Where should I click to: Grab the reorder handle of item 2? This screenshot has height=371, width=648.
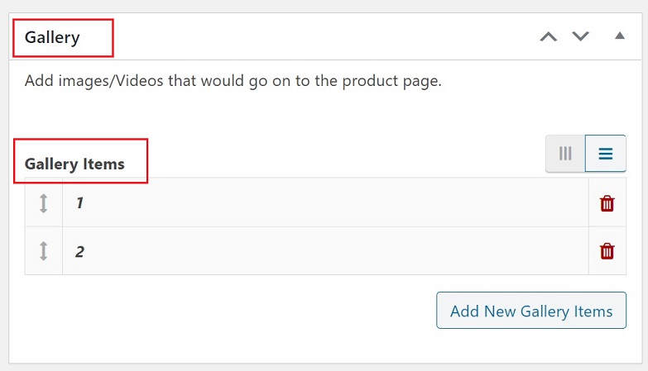[x=44, y=251]
